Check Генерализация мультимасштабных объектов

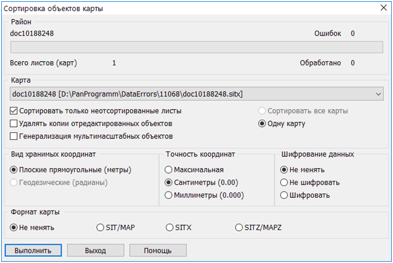pos(15,137)
